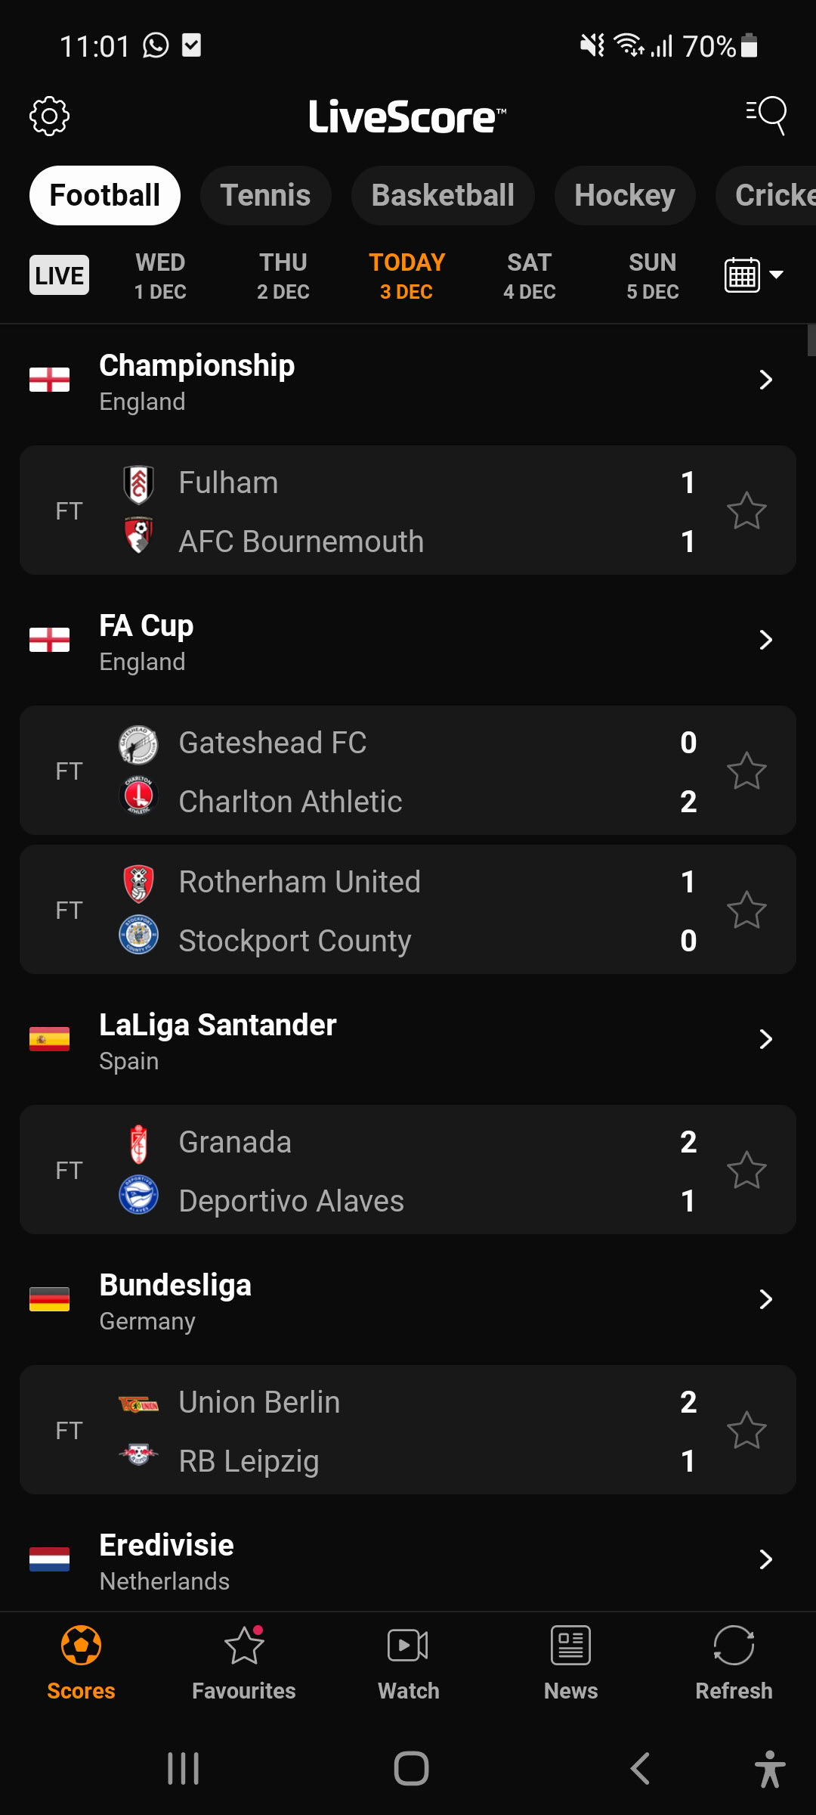Open the settings gear icon
This screenshot has width=816, height=1815.
(x=49, y=116)
